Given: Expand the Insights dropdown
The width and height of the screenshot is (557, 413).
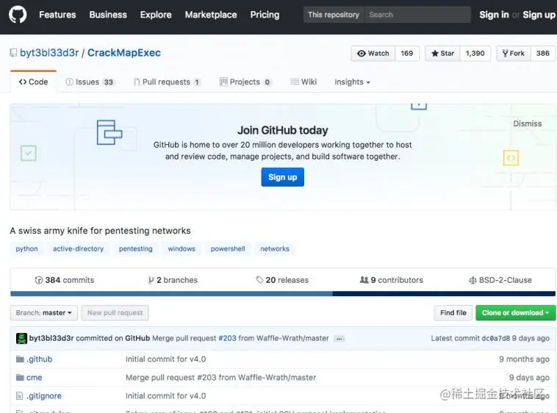Looking at the screenshot, I should [x=352, y=82].
